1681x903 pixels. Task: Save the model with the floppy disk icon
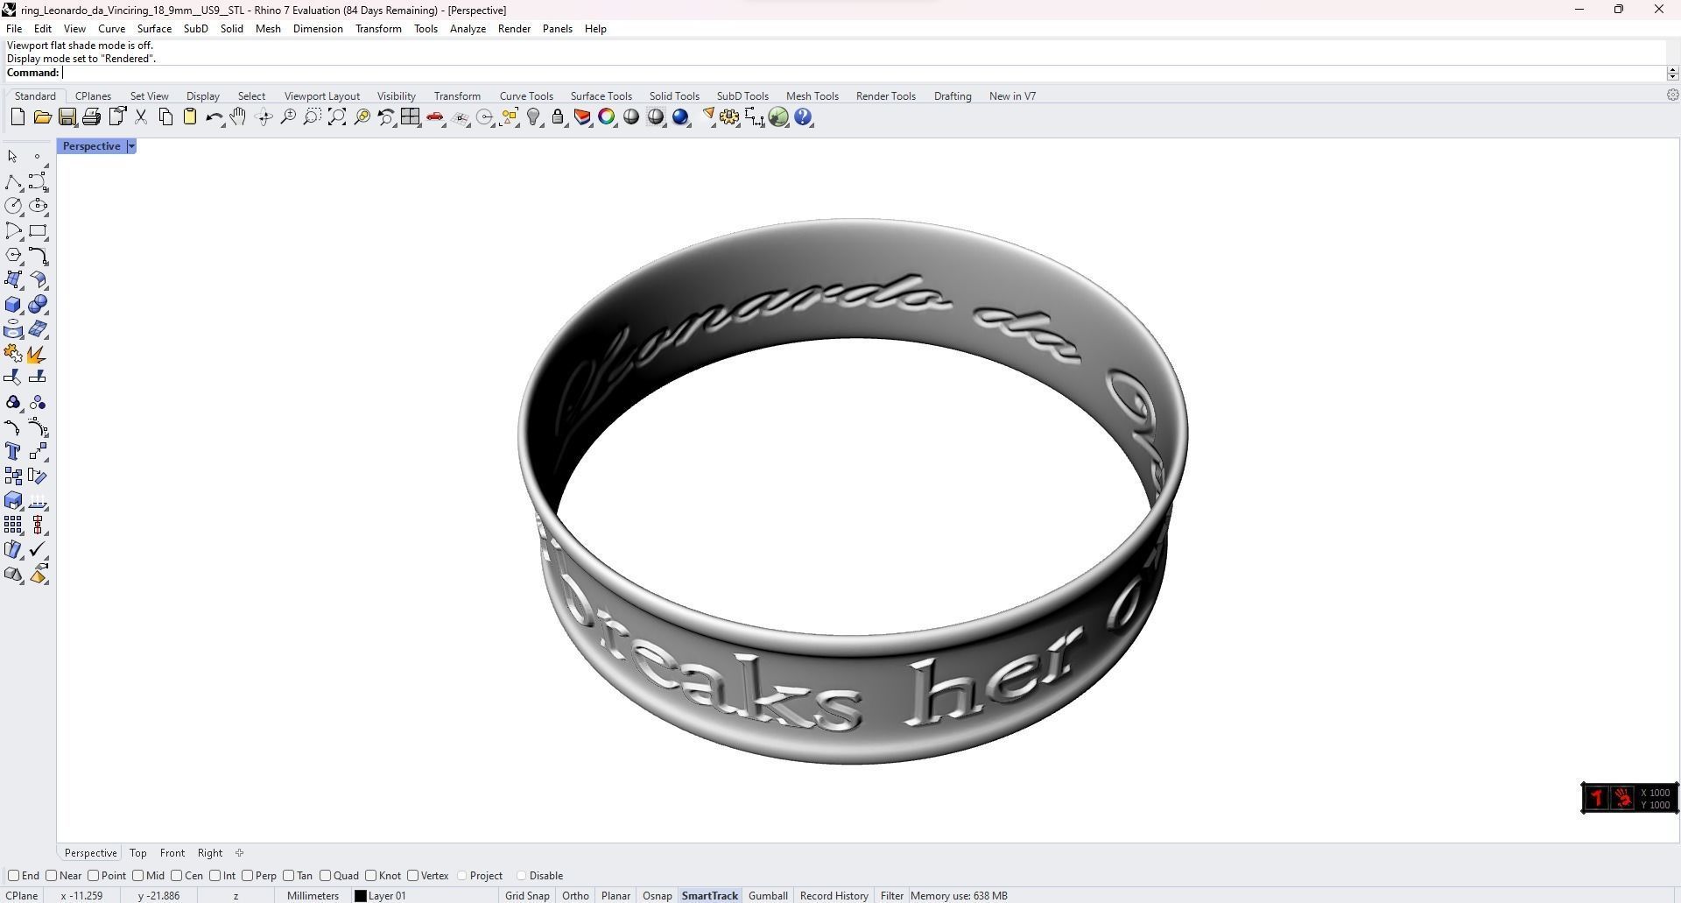pyautogui.click(x=67, y=117)
